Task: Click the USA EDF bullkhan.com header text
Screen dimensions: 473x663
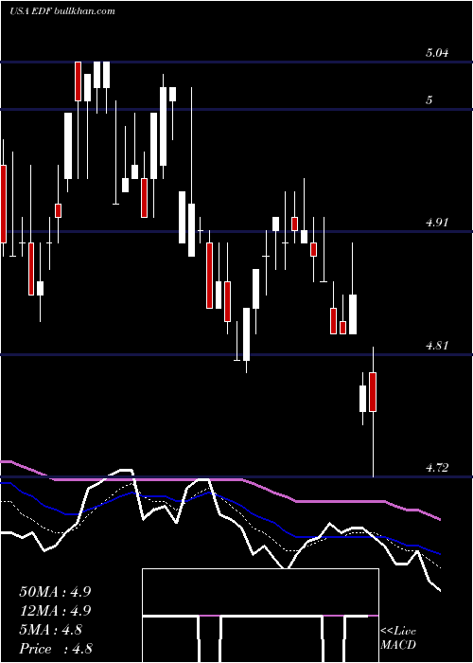Action: (x=62, y=11)
